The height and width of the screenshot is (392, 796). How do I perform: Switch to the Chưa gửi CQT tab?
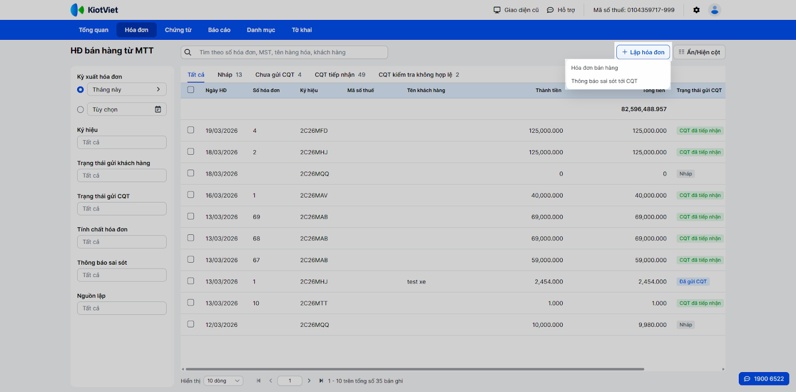pyautogui.click(x=278, y=75)
